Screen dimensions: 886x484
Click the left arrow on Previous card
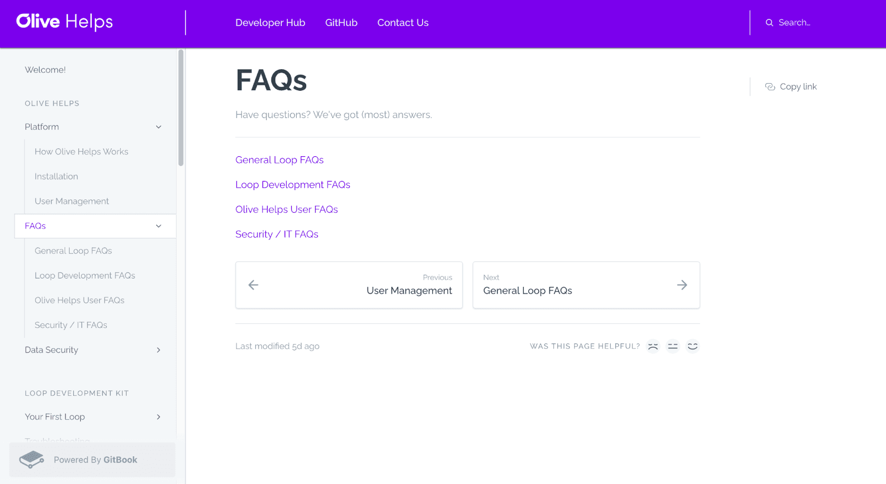[x=253, y=285]
